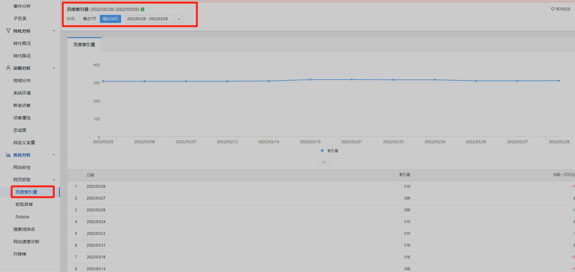The height and width of the screenshot is (272, 575).
Task: Click the 2022/03/19 data point on chart
Action: coord(310,80)
